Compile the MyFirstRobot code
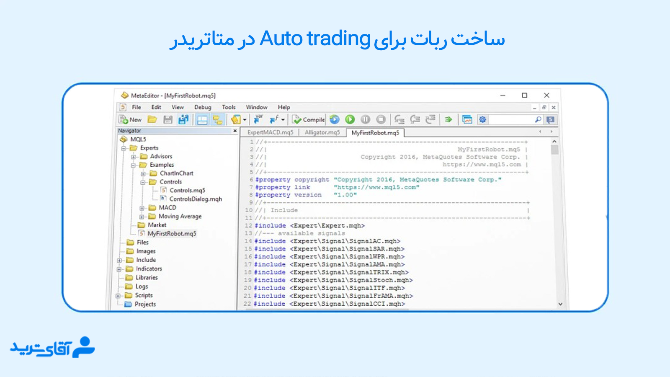Image resolution: width=670 pixels, height=377 pixels. point(308,120)
